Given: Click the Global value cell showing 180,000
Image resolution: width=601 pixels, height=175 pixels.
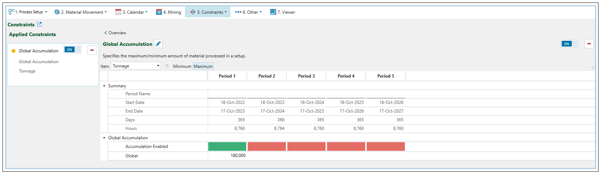Looking at the screenshot, I should (227, 156).
